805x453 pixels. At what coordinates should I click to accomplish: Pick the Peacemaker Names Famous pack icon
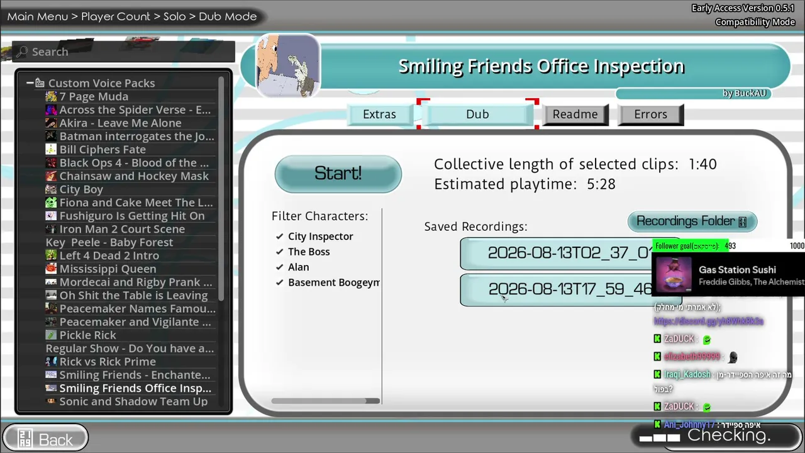51,308
